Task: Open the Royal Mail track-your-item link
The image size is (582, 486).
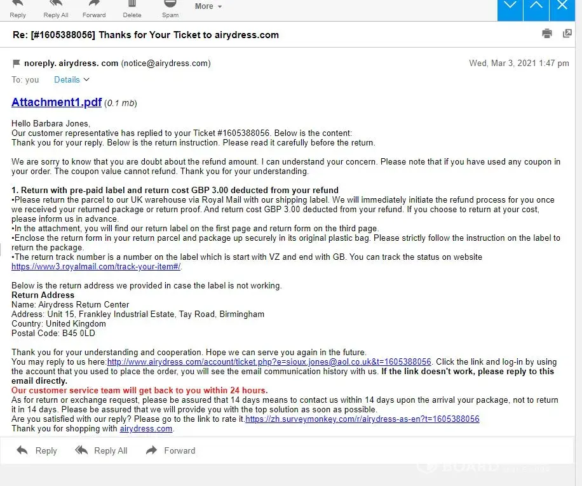Action: tap(96, 266)
